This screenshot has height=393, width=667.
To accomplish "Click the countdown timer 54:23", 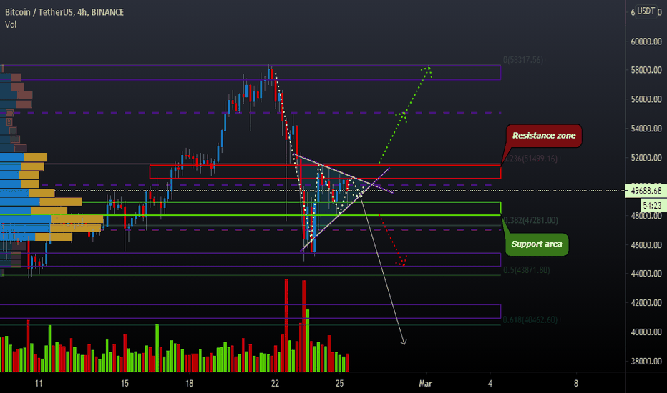I will tap(652, 206).
